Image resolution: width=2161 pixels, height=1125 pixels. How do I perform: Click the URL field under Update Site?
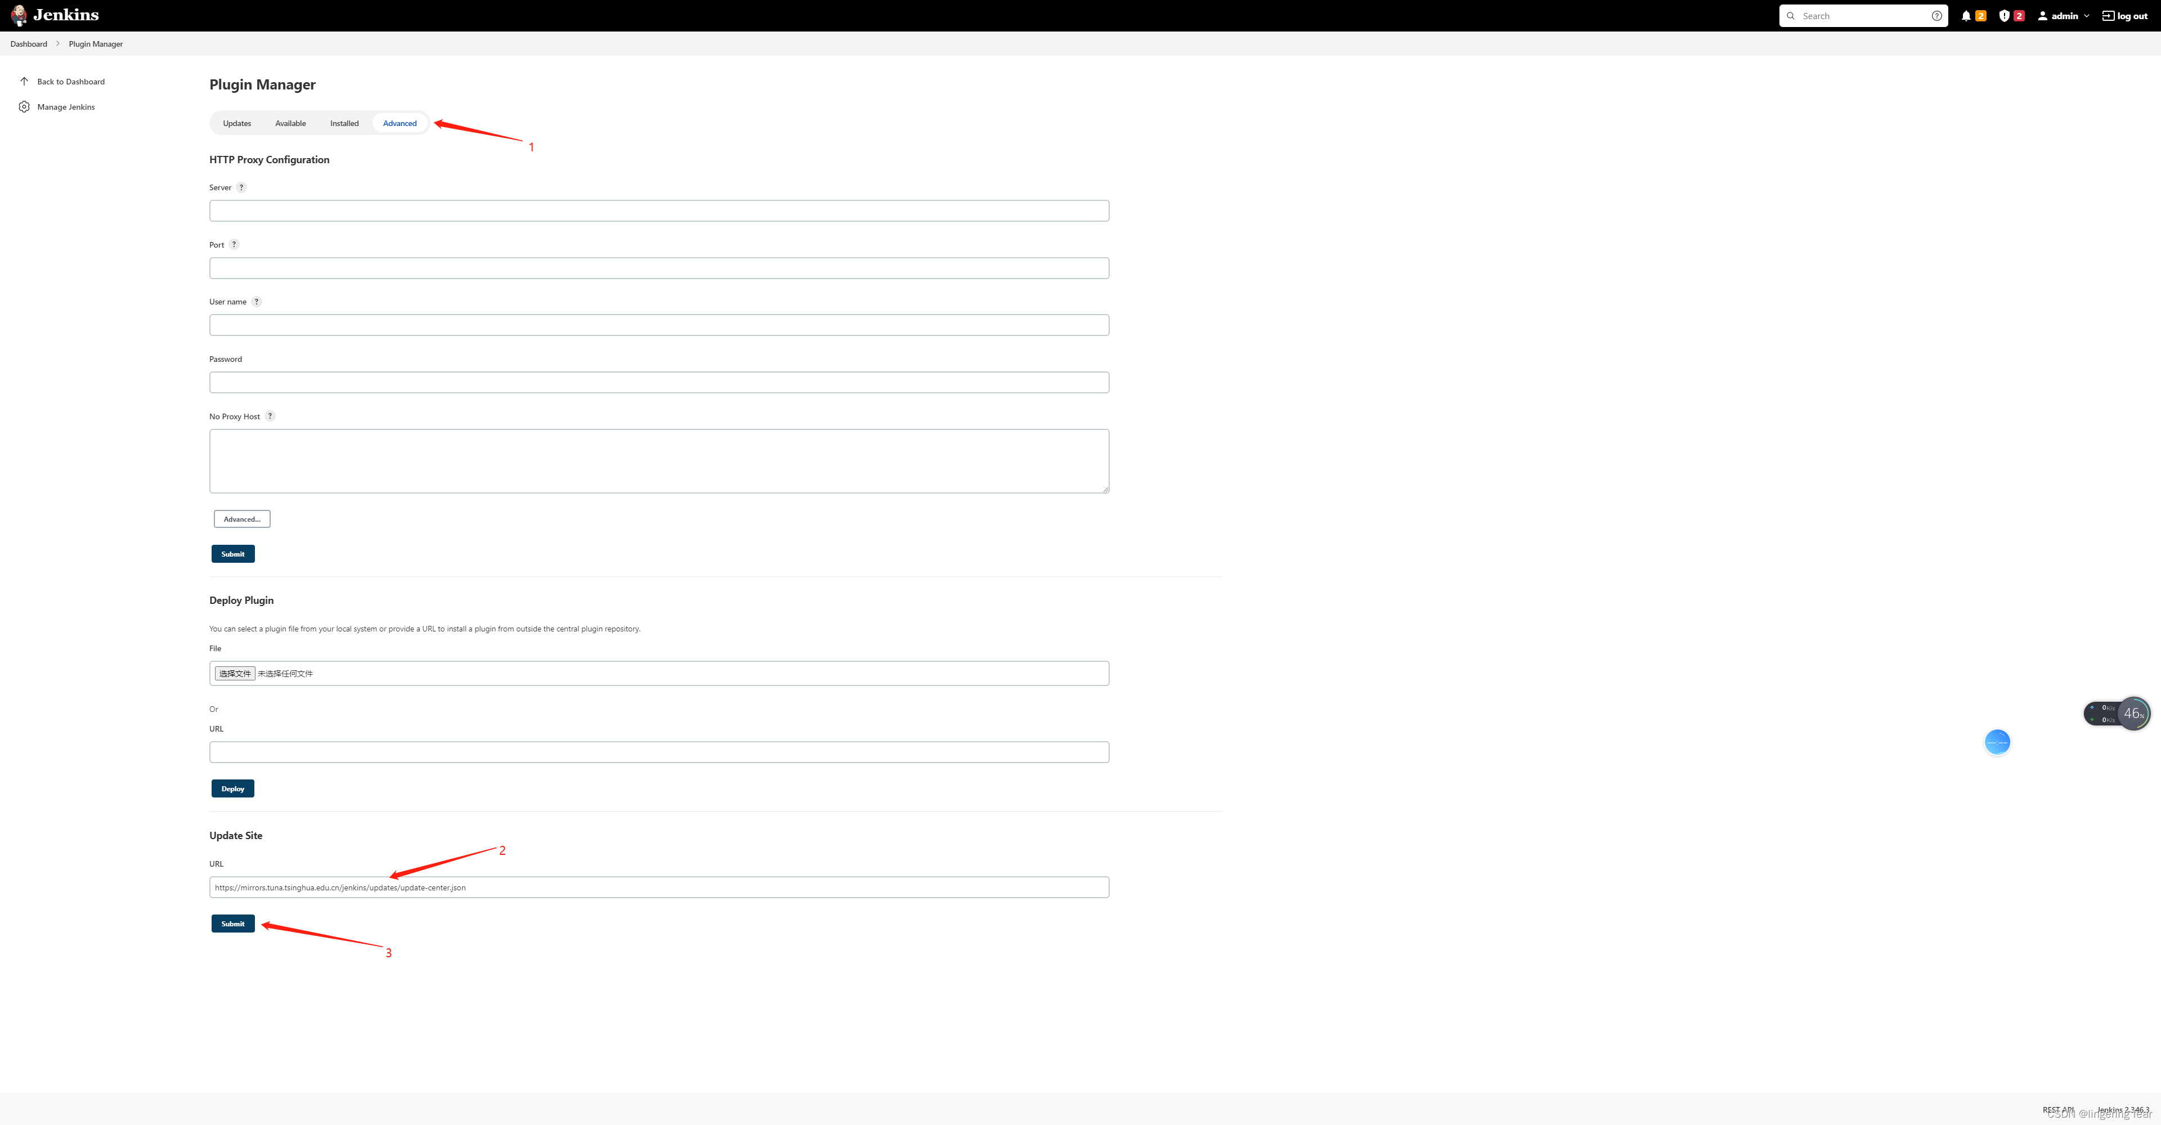coord(659,886)
